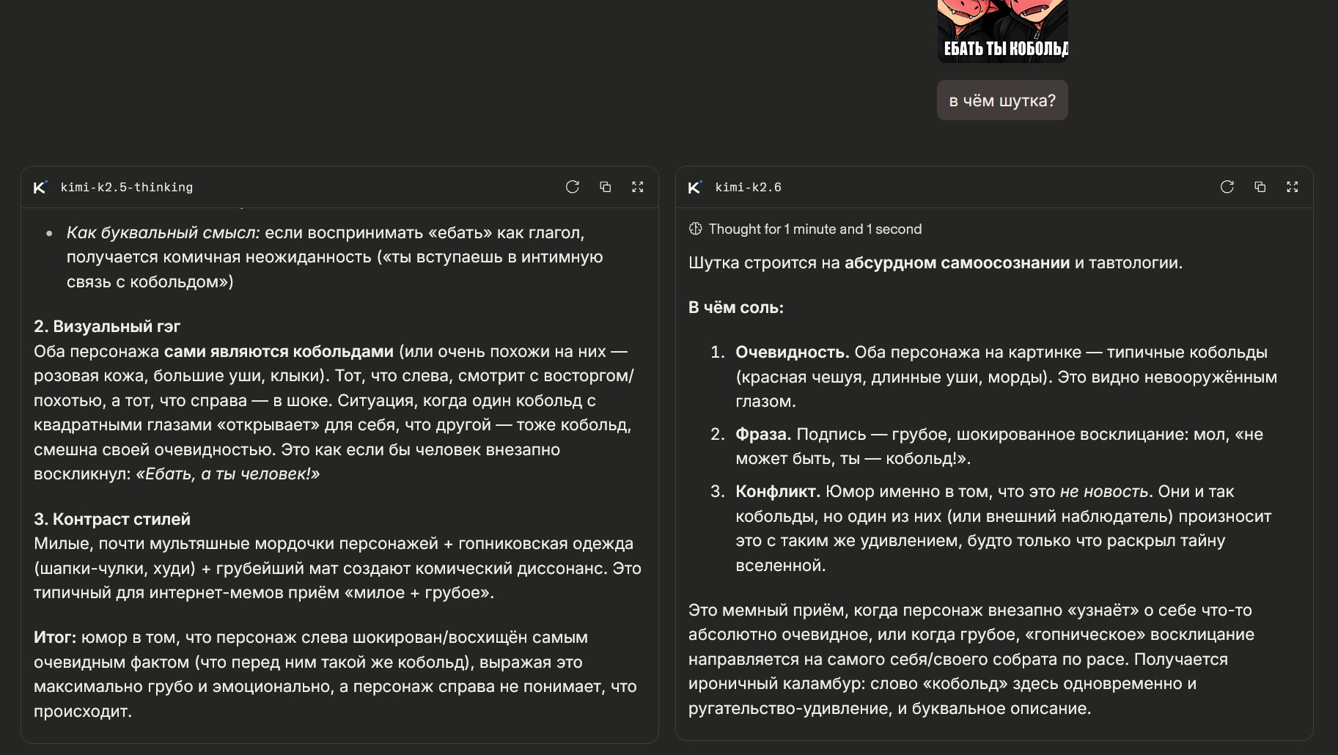Expand kimi-k2.6 panel to fullscreen
Screen dimensions: 1338x755
point(1293,187)
